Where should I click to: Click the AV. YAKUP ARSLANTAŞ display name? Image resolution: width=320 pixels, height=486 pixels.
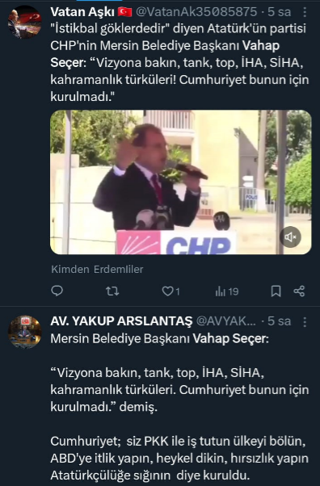121,321
